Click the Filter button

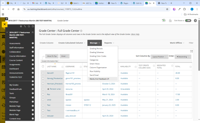tap(191, 43)
